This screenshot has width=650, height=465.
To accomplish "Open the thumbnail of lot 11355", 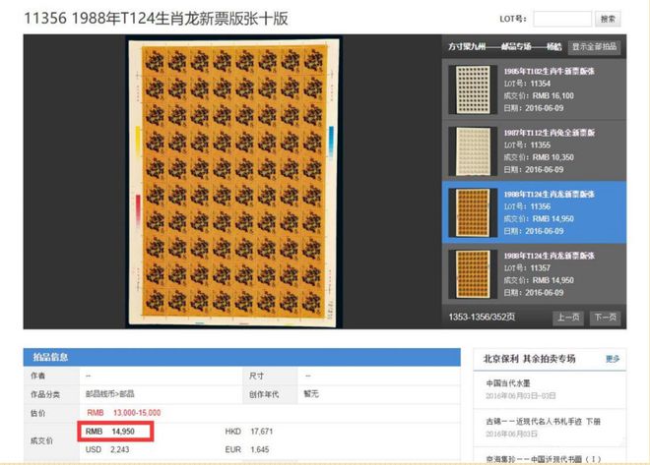I will (x=473, y=151).
